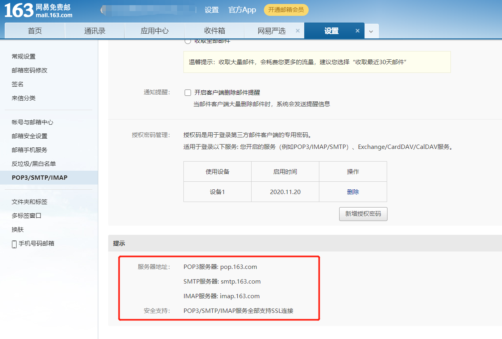Click the Exchange/CardDAV/CalDAV services line

click(318, 147)
